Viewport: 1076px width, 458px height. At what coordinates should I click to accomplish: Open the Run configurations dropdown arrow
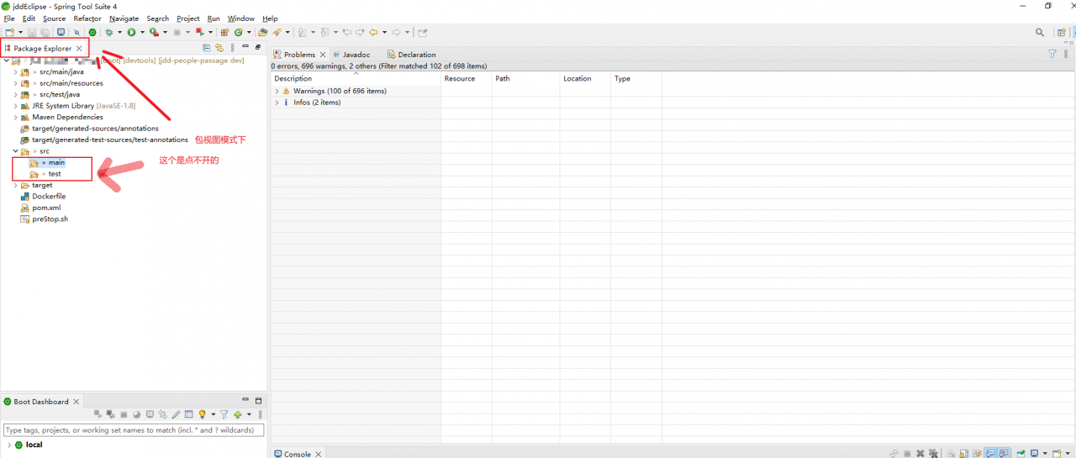point(142,33)
